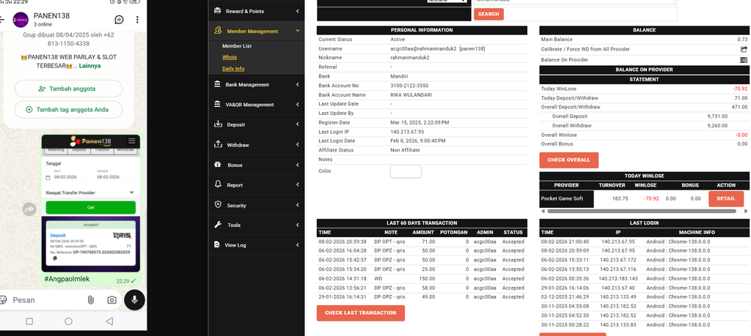The height and width of the screenshot is (336, 751).
Task: Expand the Bank Management chevron
Action: pos(298,85)
